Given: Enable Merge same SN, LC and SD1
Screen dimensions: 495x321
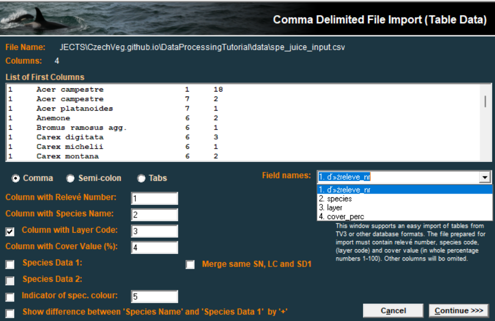Looking at the screenshot, I should [x=190, y=265].
